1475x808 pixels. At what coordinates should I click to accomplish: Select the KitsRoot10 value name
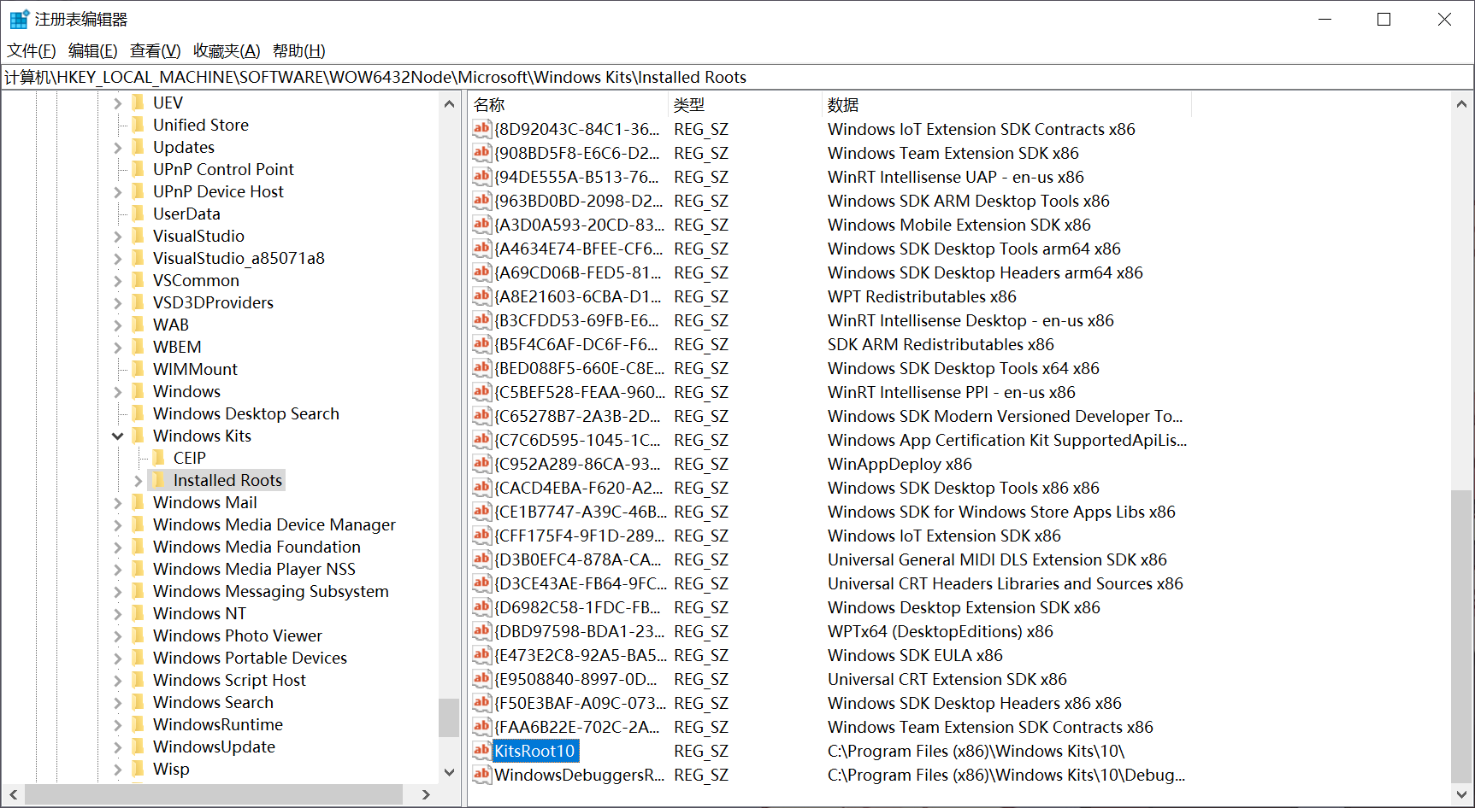(535, 751)
